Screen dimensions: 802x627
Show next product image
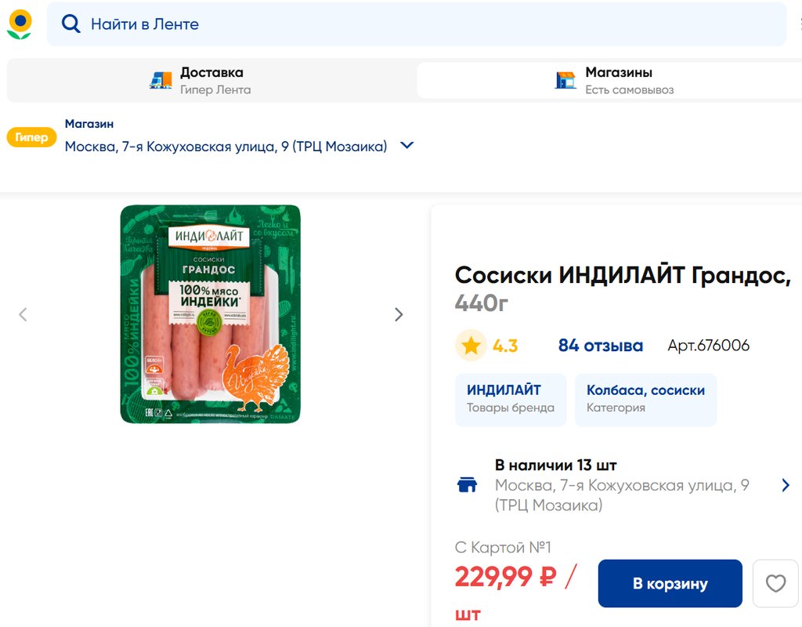coord(399,314)
